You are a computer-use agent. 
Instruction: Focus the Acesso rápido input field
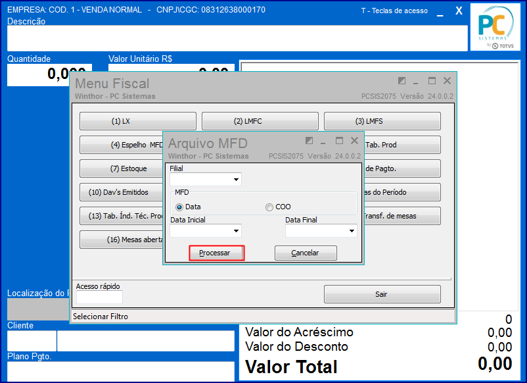point(99,297)
